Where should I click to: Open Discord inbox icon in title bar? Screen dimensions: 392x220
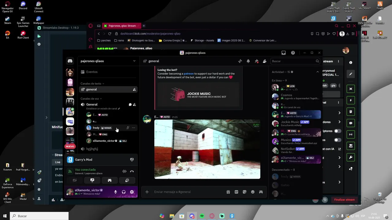click(284, 53)
